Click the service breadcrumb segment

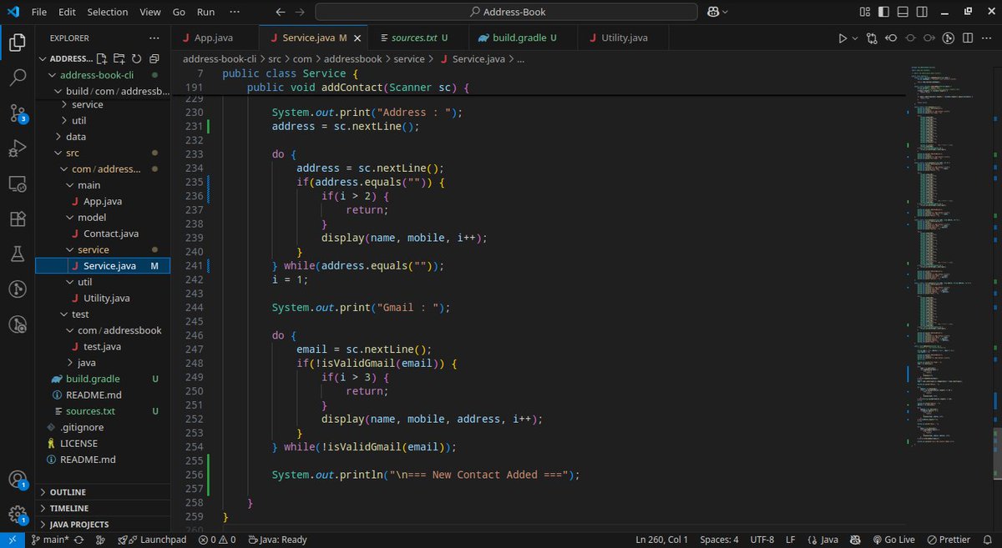(x=409, y=59)
